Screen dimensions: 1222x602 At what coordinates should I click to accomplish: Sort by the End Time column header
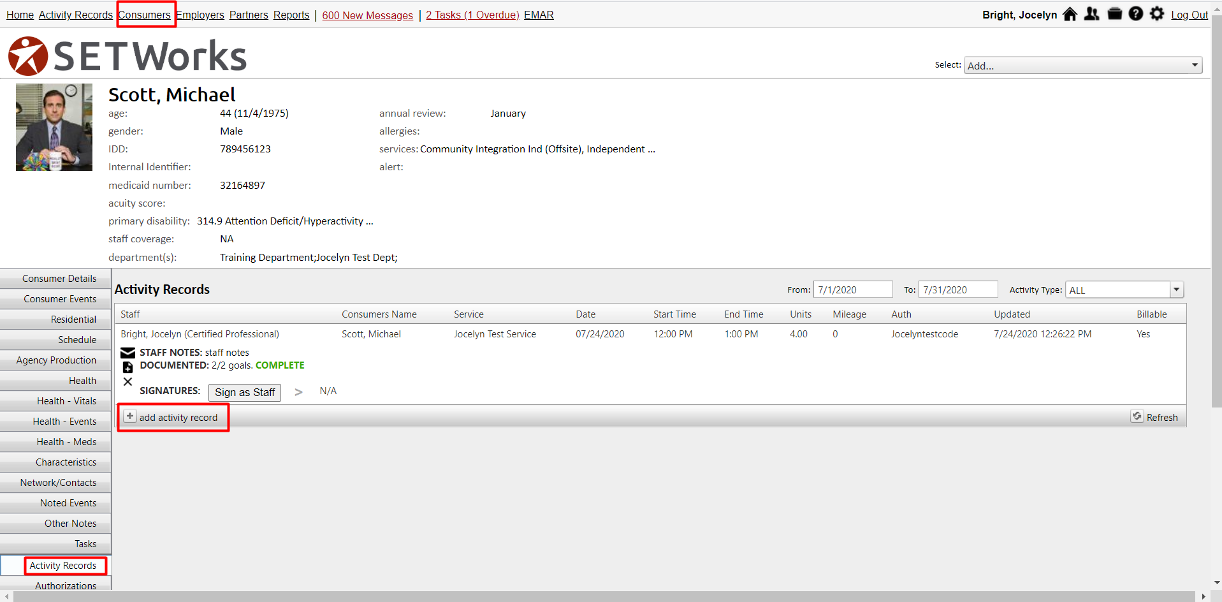point(743,314)
